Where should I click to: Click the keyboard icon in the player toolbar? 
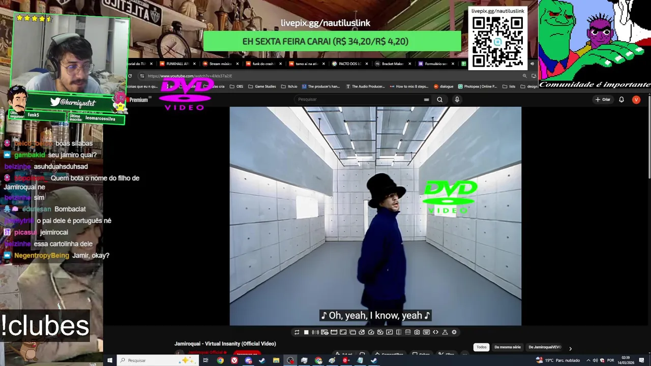pos(426,332)
